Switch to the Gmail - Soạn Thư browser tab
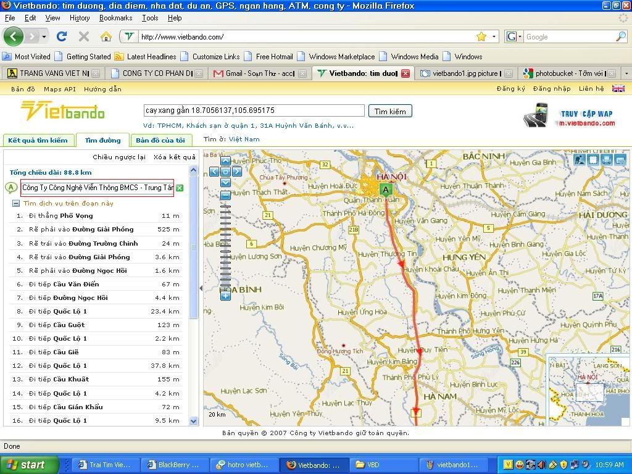 click(x=260, y=73)
